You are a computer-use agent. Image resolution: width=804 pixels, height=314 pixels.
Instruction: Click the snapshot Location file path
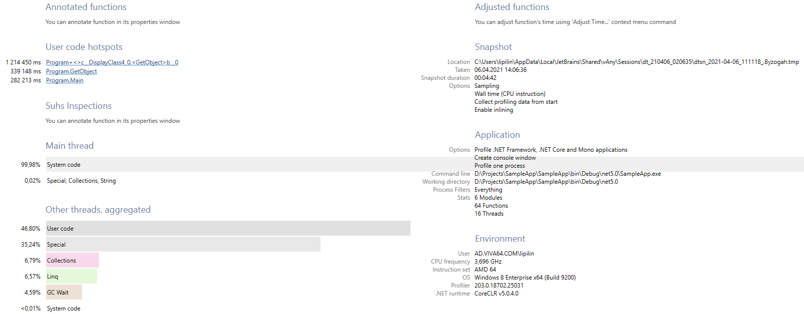point(636,62)
